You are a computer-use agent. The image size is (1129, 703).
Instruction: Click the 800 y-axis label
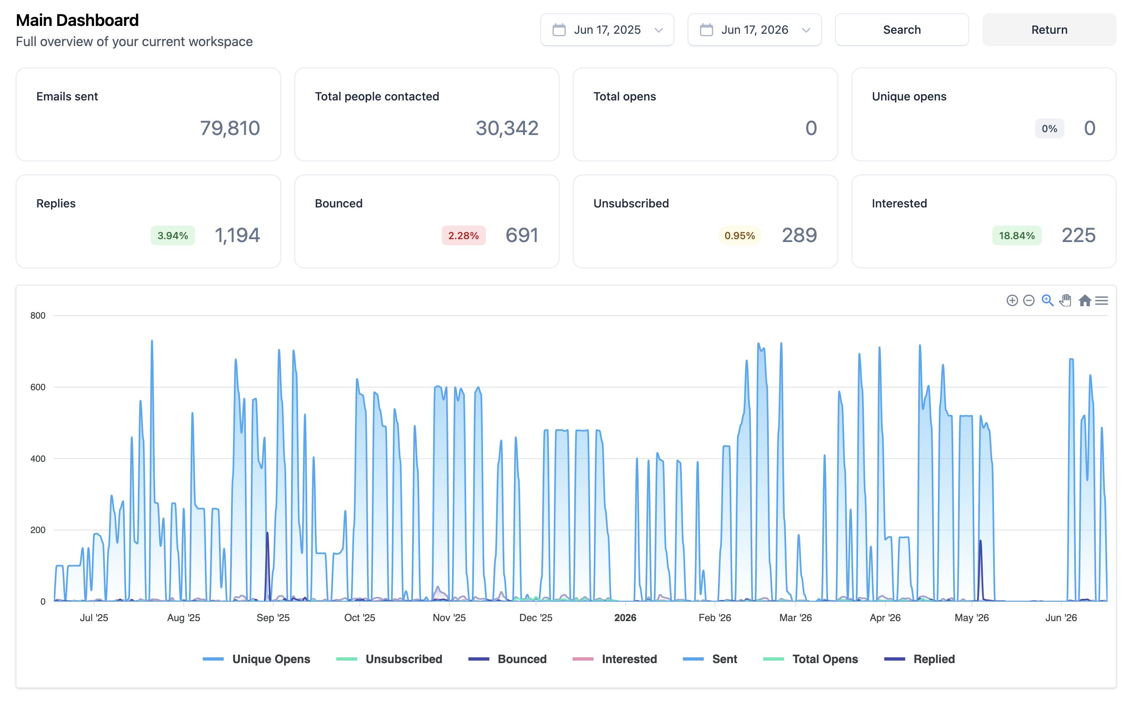[x=37, y=315]
